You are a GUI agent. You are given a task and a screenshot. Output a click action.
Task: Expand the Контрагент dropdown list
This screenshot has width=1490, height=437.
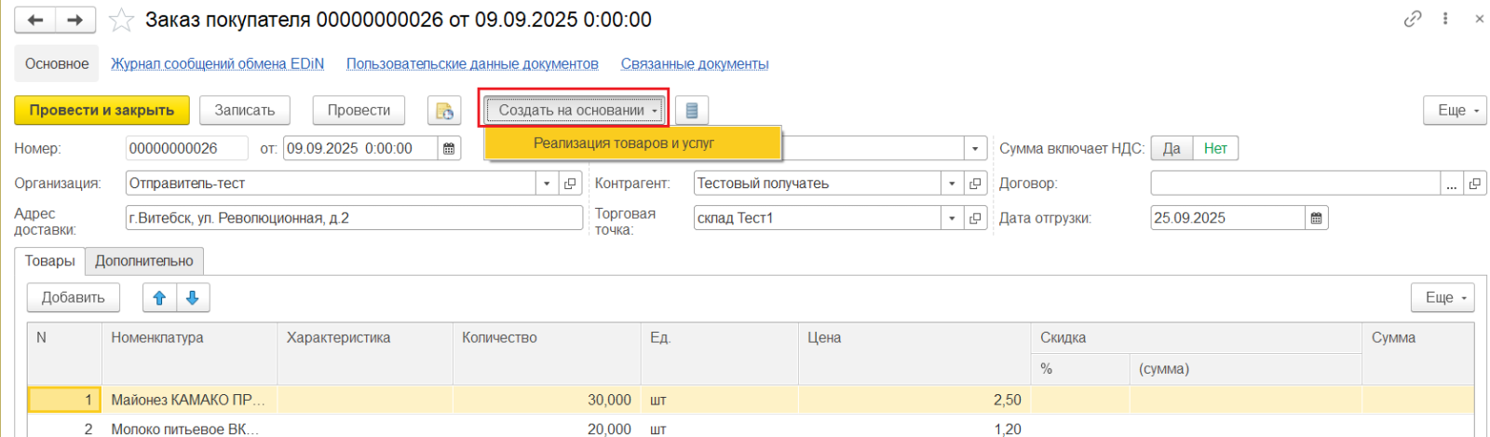[x=952, y=184]
